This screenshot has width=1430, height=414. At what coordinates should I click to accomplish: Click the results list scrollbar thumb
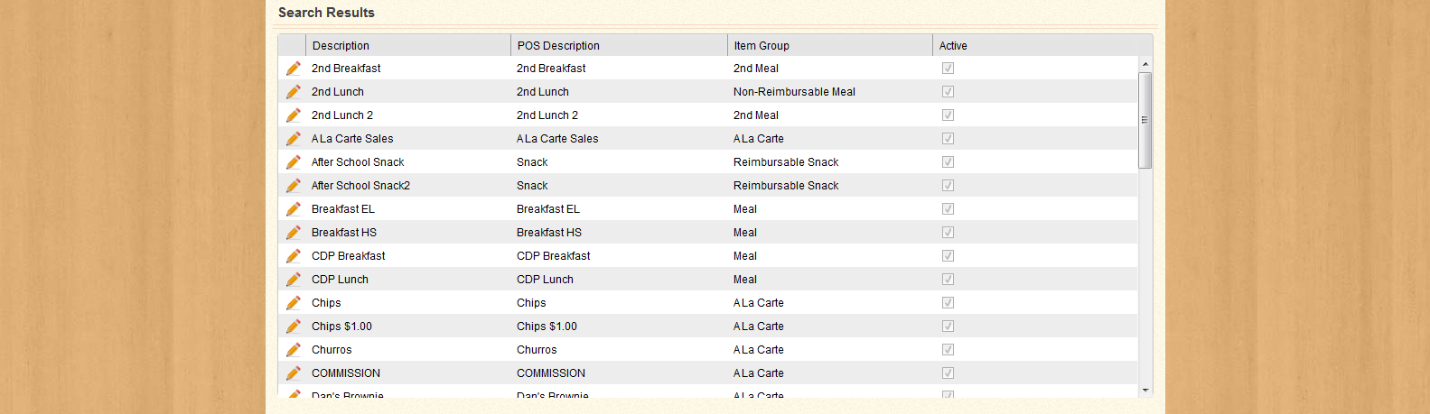[x=1145, y=120]
